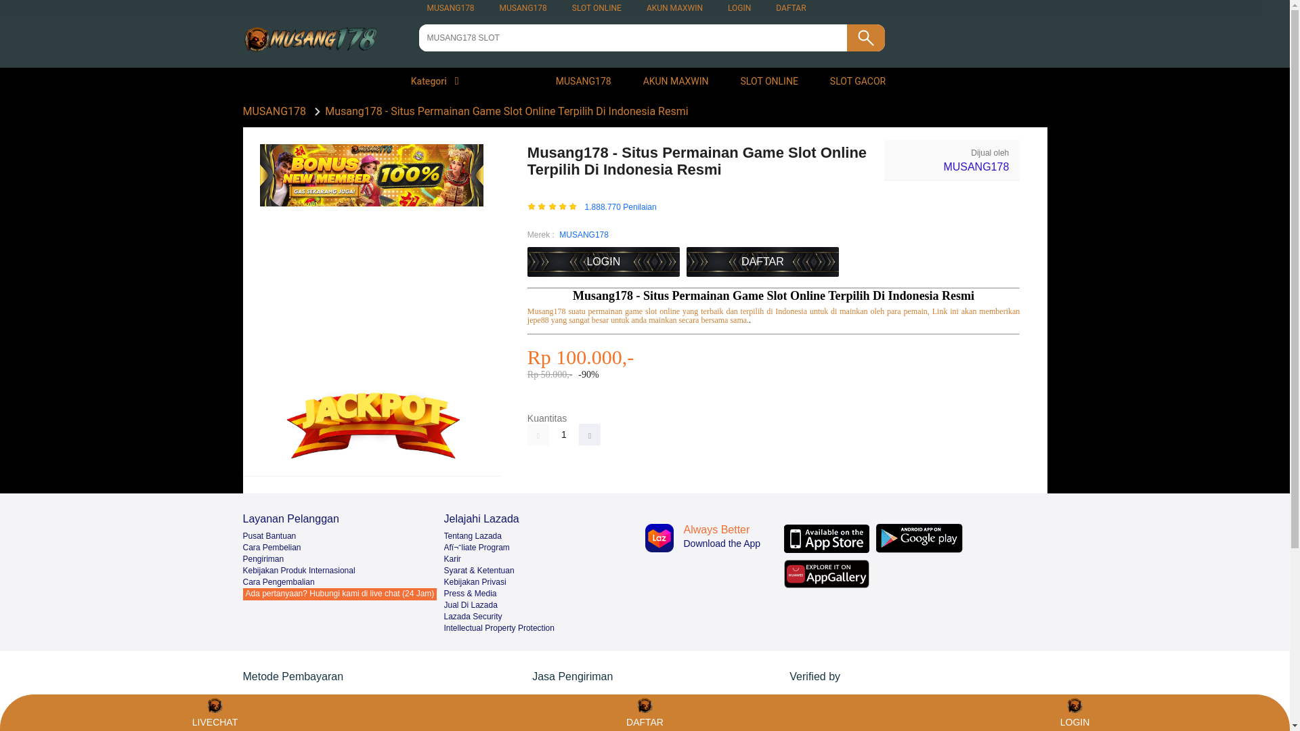Increase the quantity with the plus button
Screen dimensions: 1300x731
(590, 435)
